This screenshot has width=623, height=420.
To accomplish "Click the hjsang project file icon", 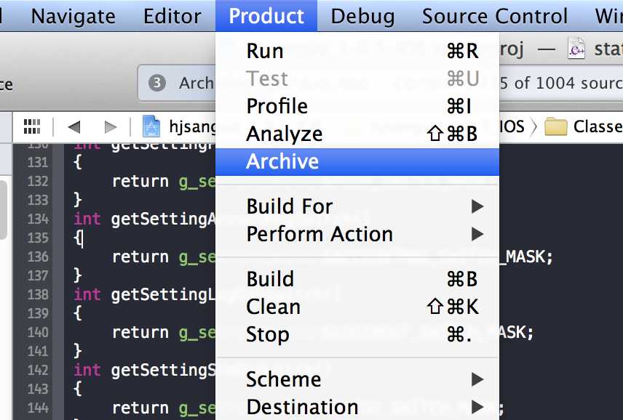I will coord(151,126).
